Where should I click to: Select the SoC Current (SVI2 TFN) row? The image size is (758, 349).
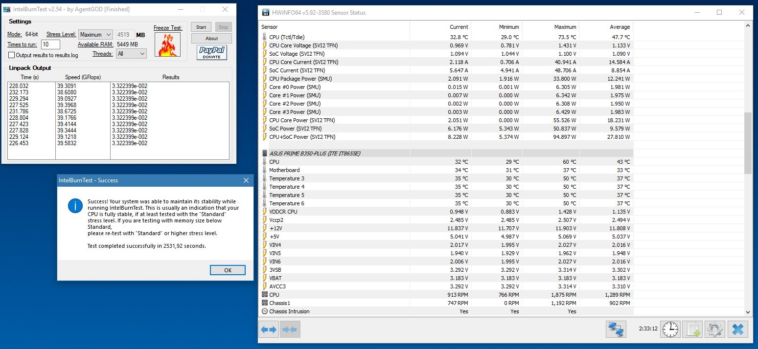coord(446,70)
